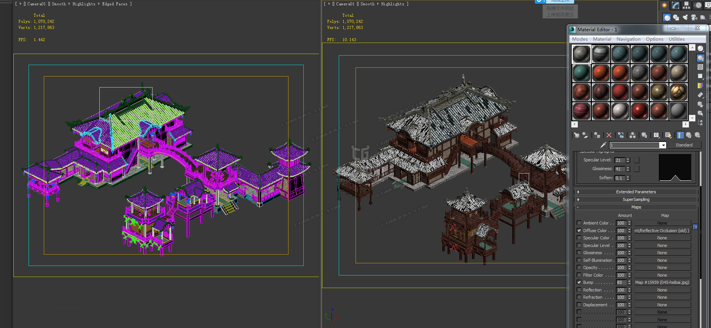Click the Sample Type sphere icon
The width and height of the screenshot is (711, 328).
coord(700,49)
